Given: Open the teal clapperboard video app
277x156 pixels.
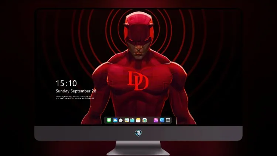Looking at the screenshot, I should (132, 121).
